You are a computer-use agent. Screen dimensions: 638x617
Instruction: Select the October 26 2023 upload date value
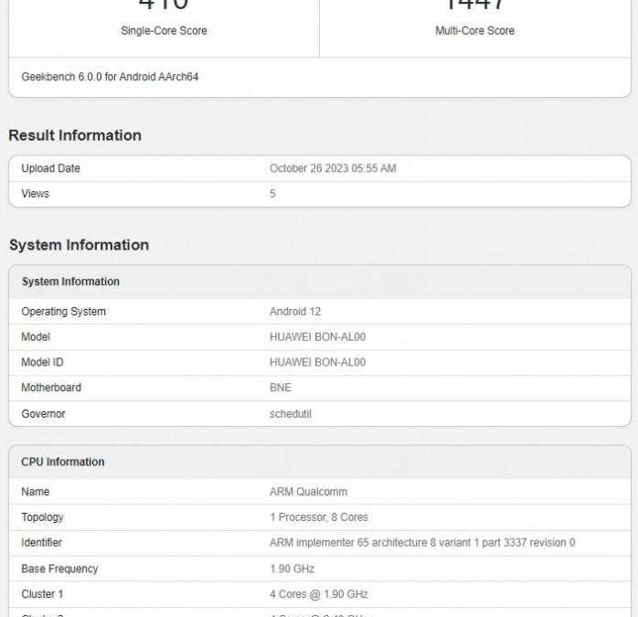(333, 168)
